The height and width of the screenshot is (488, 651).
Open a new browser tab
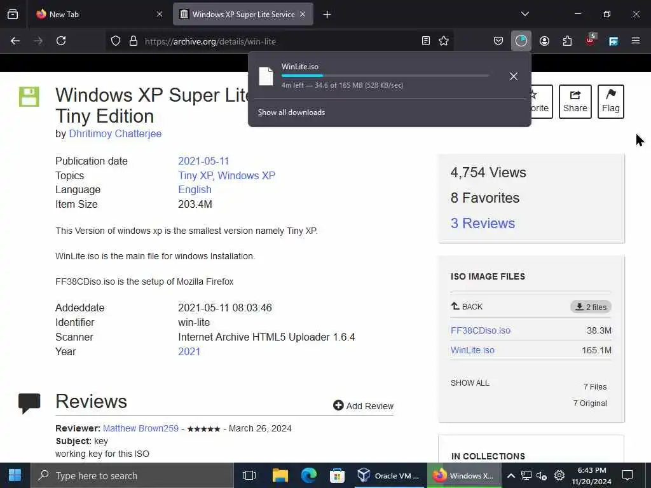click(x=327, y=15)
